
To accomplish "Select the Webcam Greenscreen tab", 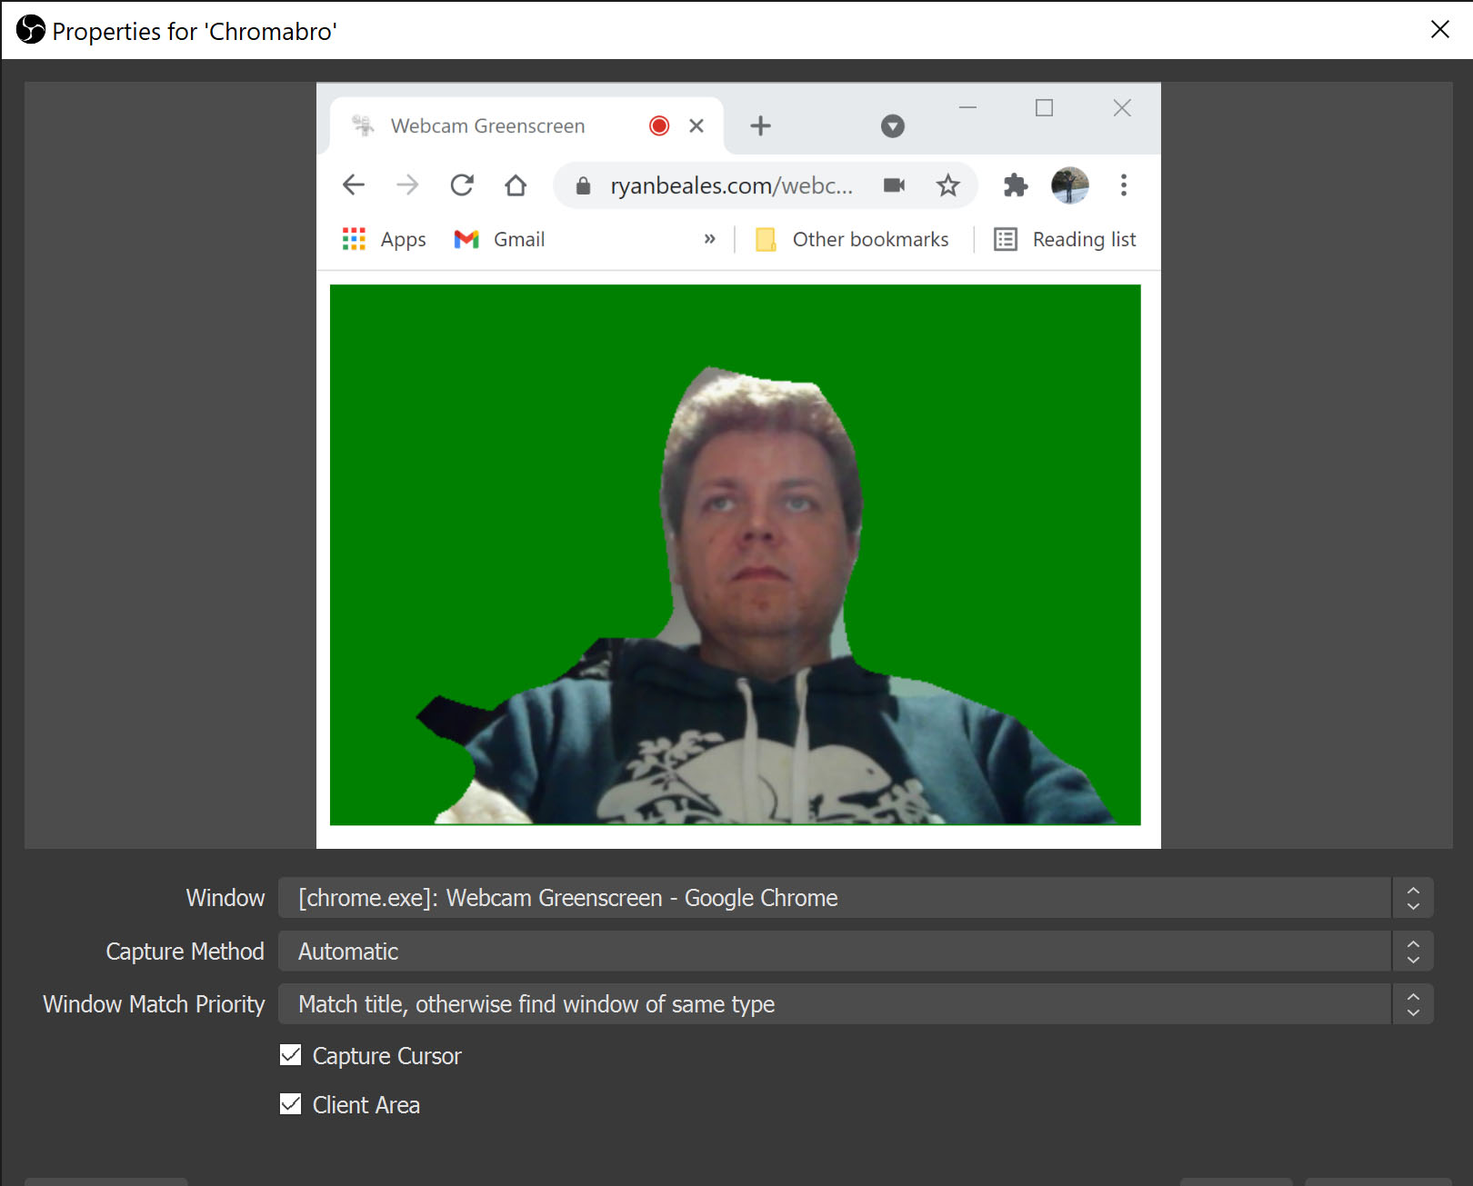I will pyautogui.click(x=488, y=126).
